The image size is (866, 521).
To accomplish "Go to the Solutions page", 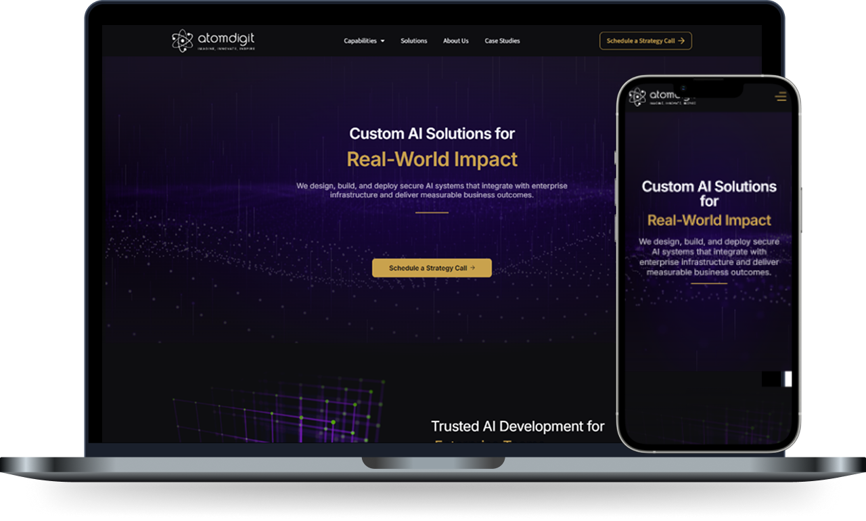I will pyautogui.click(x=413, y=41).
